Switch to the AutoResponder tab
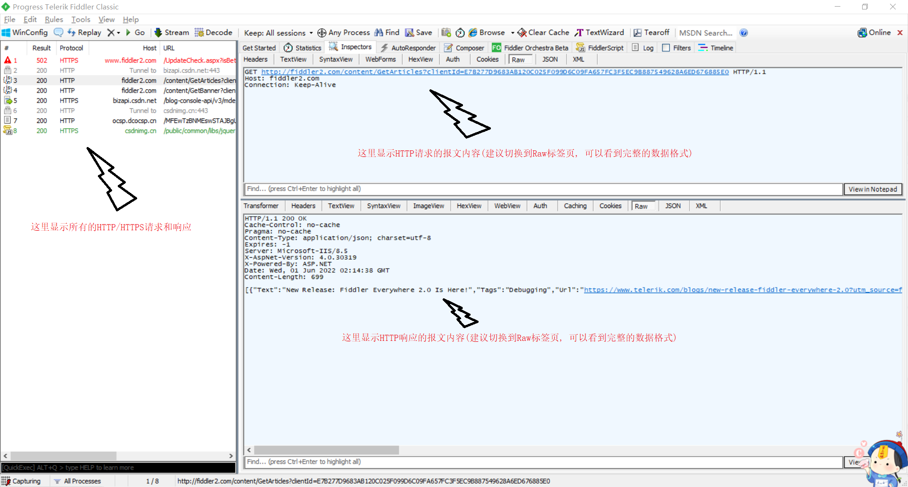The image size is (908, 487). coord(408,48)
